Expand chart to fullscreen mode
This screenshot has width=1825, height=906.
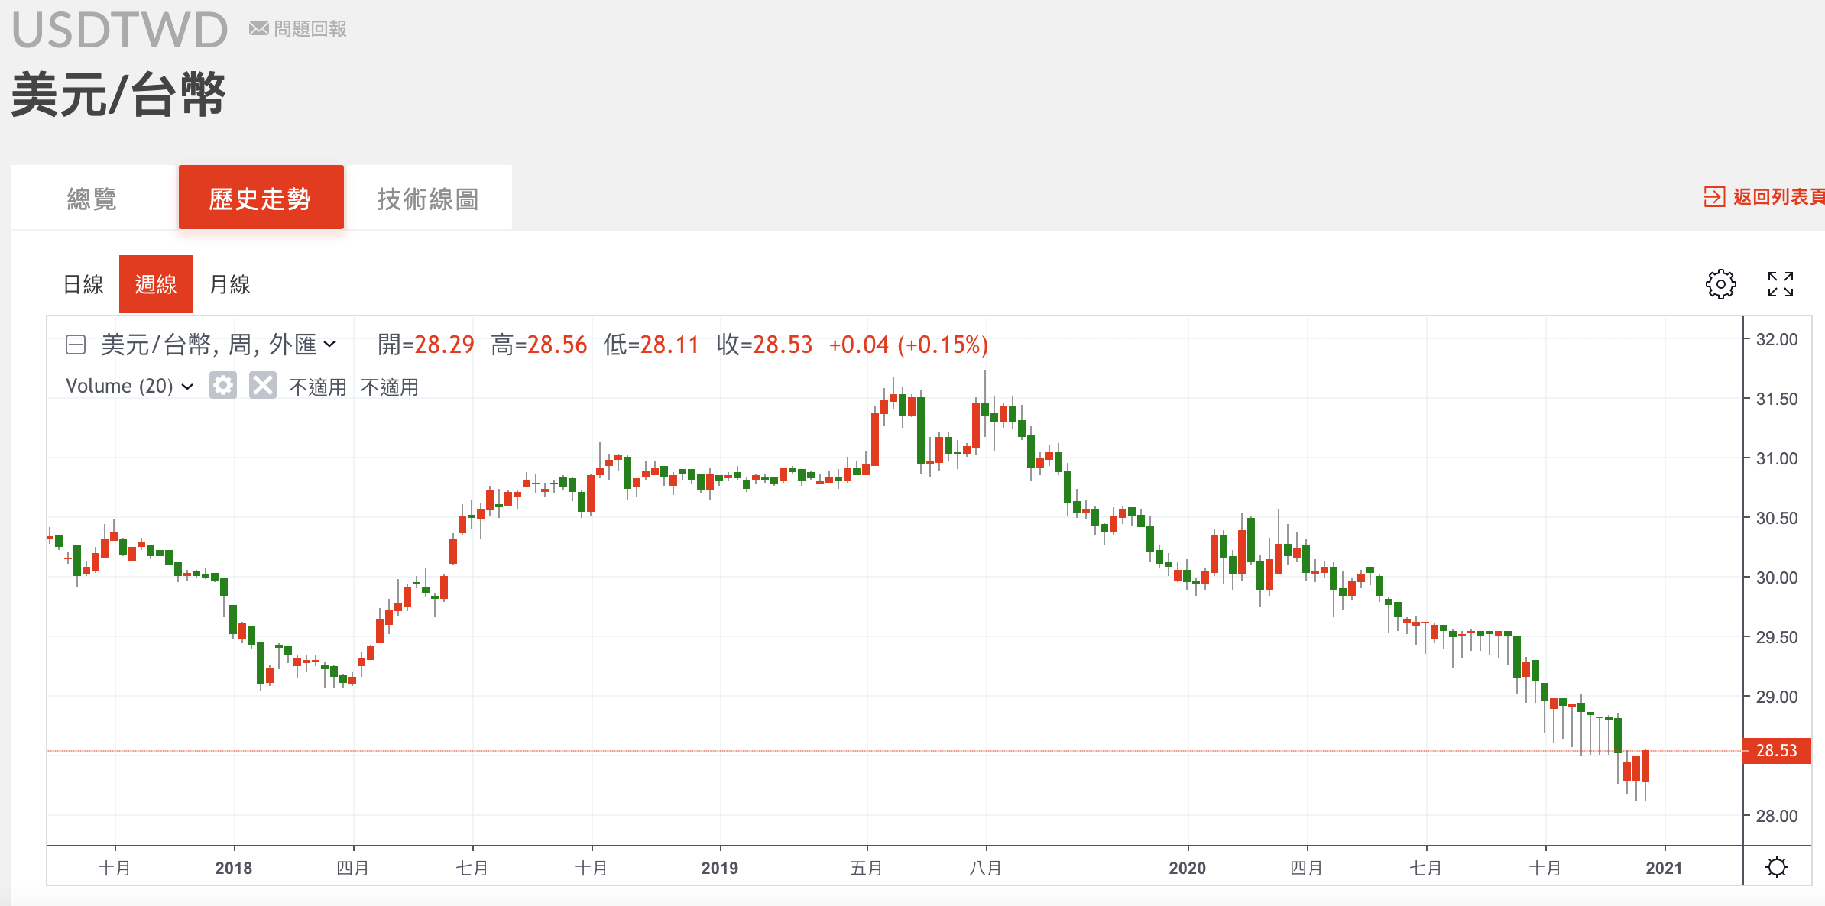(1780, 284)
